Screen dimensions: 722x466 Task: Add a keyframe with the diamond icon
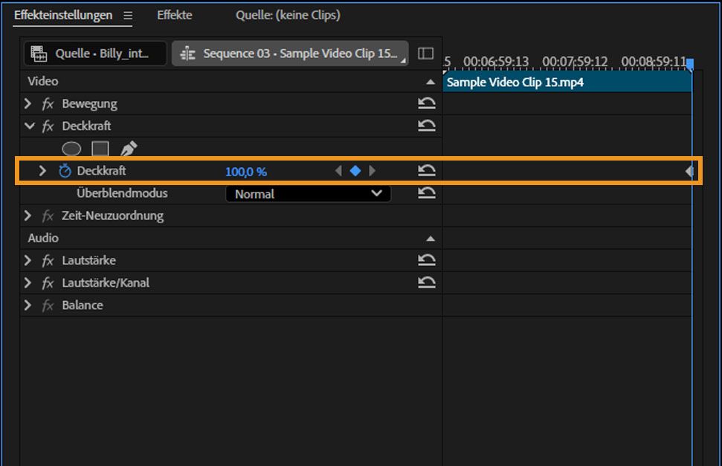tap(355, 170)
